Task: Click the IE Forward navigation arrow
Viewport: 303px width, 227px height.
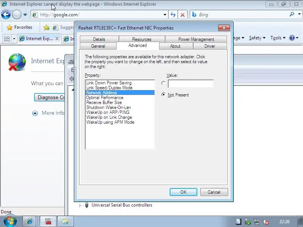Action: click(17, 15)
